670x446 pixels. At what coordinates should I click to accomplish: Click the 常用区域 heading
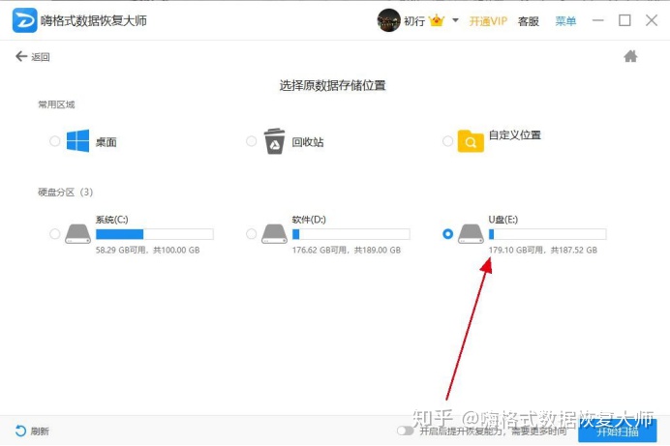click(x=56, y=104)
